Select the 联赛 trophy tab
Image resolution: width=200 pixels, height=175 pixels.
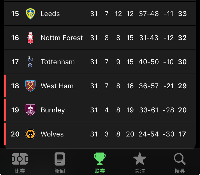[100, 163]
